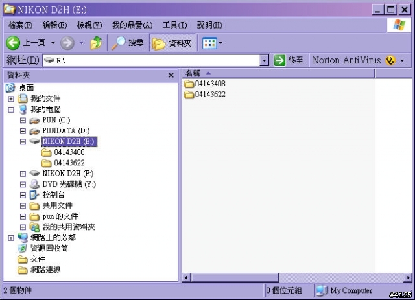Select folder 04143408 in file list
This screenshot has width=415, height=300.
coord(205,84)
